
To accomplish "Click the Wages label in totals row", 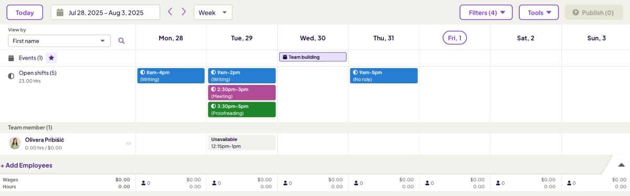I will 10,179.
